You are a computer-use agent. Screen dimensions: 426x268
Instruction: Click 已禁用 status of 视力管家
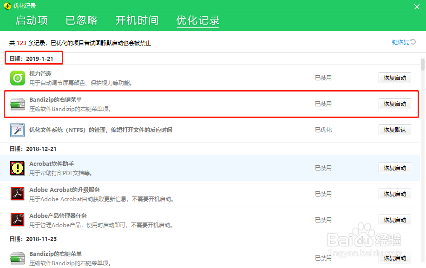323,78
